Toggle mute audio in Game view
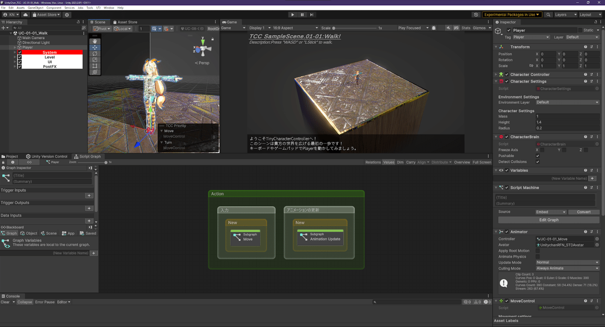This screenshot has width=605, height=327. tap(448, 28)
